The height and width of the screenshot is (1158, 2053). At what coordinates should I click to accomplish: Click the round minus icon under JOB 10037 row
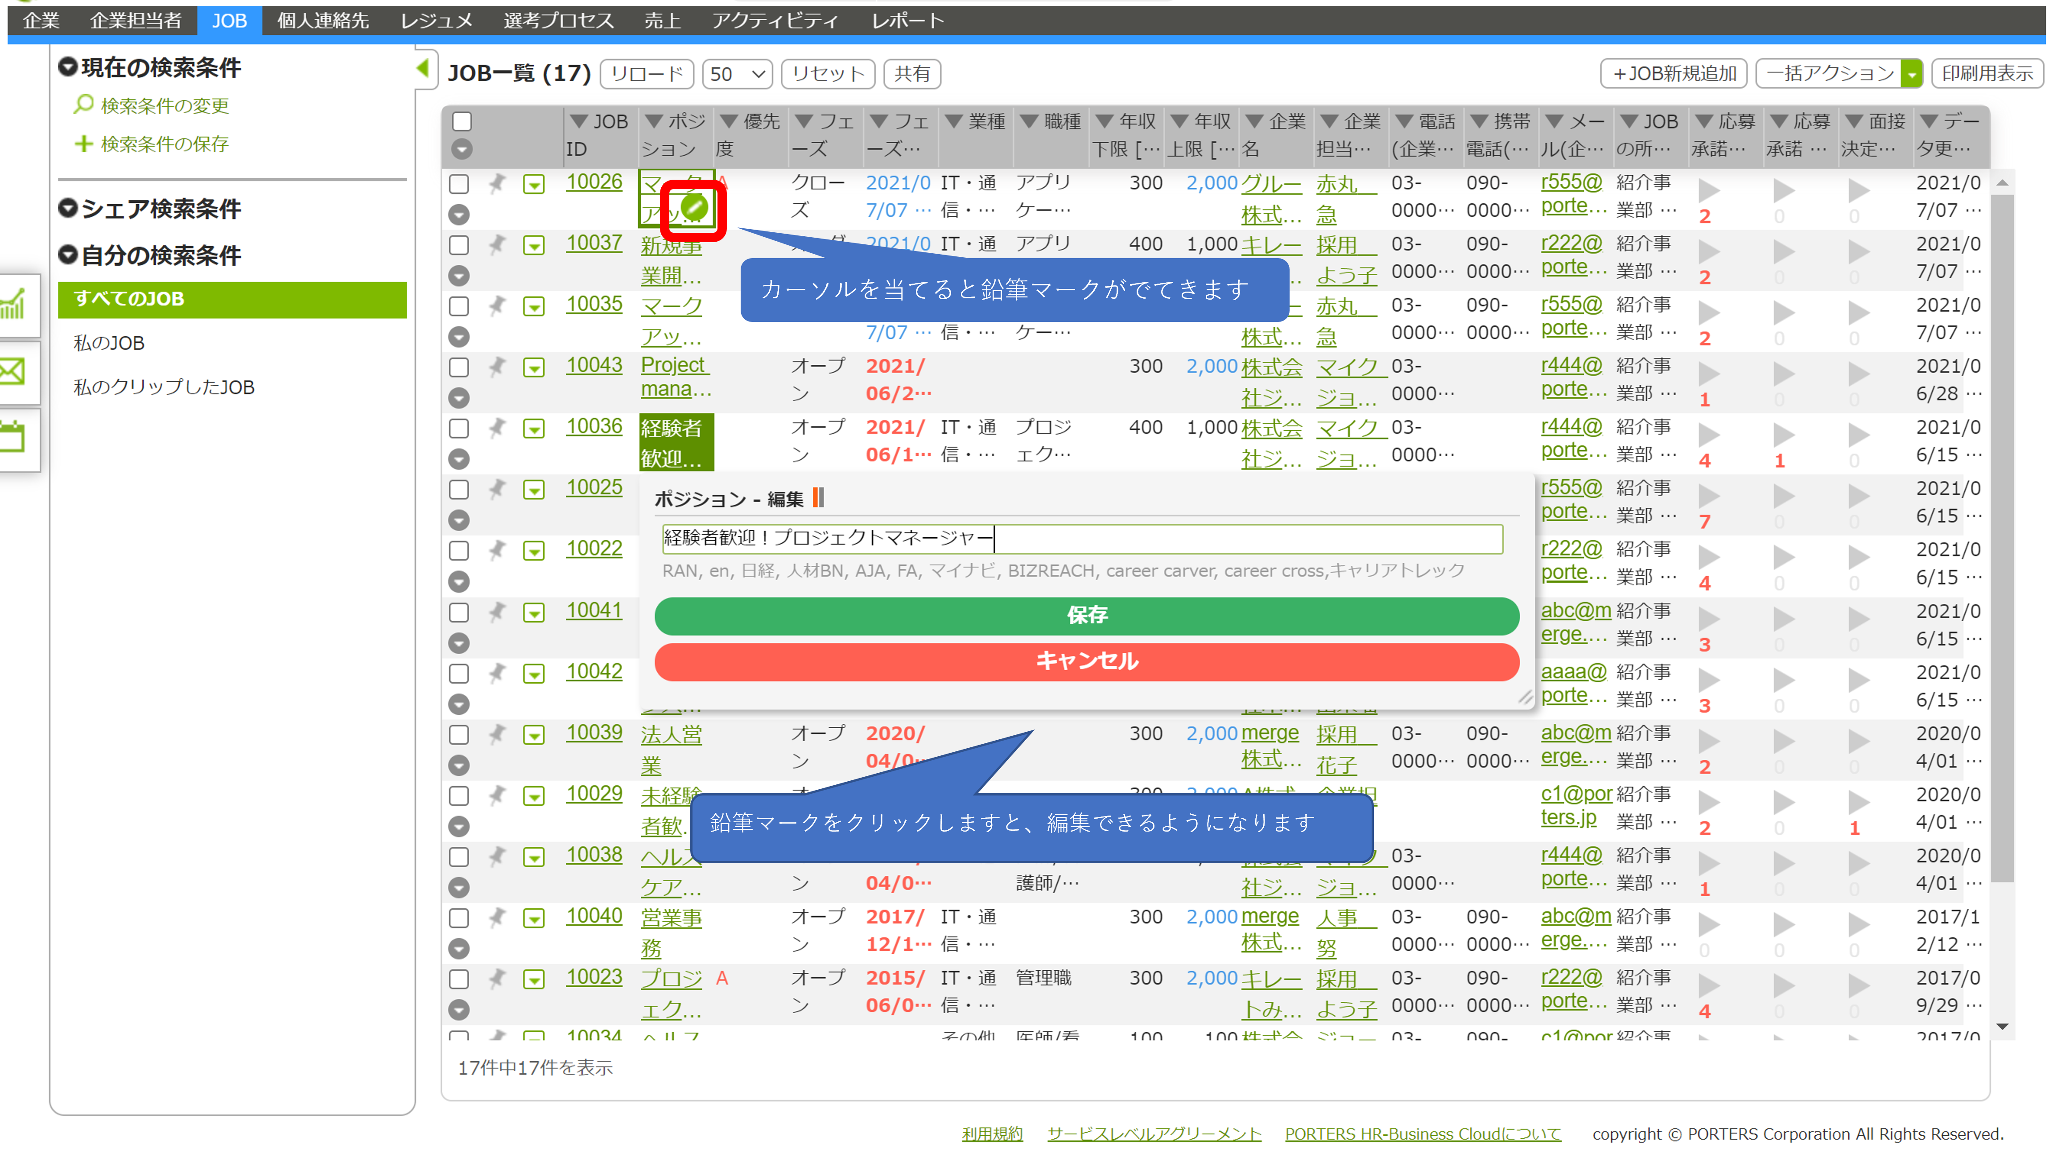click(x=459, y=276)
